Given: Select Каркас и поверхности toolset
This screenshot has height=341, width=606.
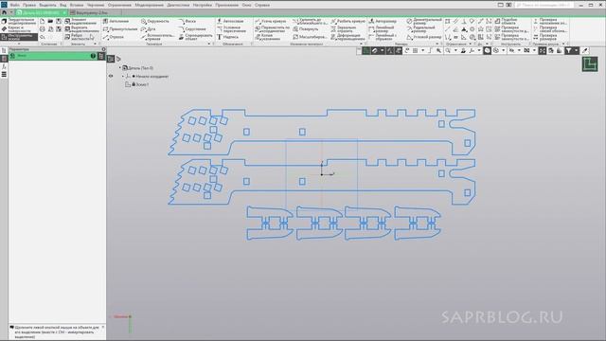Looking at the screenshot, I should 19,29.
